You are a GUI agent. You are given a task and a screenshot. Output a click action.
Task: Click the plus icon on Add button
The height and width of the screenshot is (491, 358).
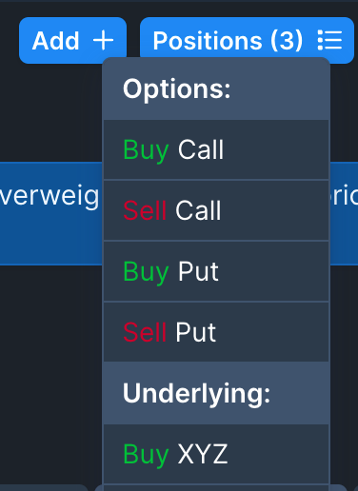pos(103,40)
